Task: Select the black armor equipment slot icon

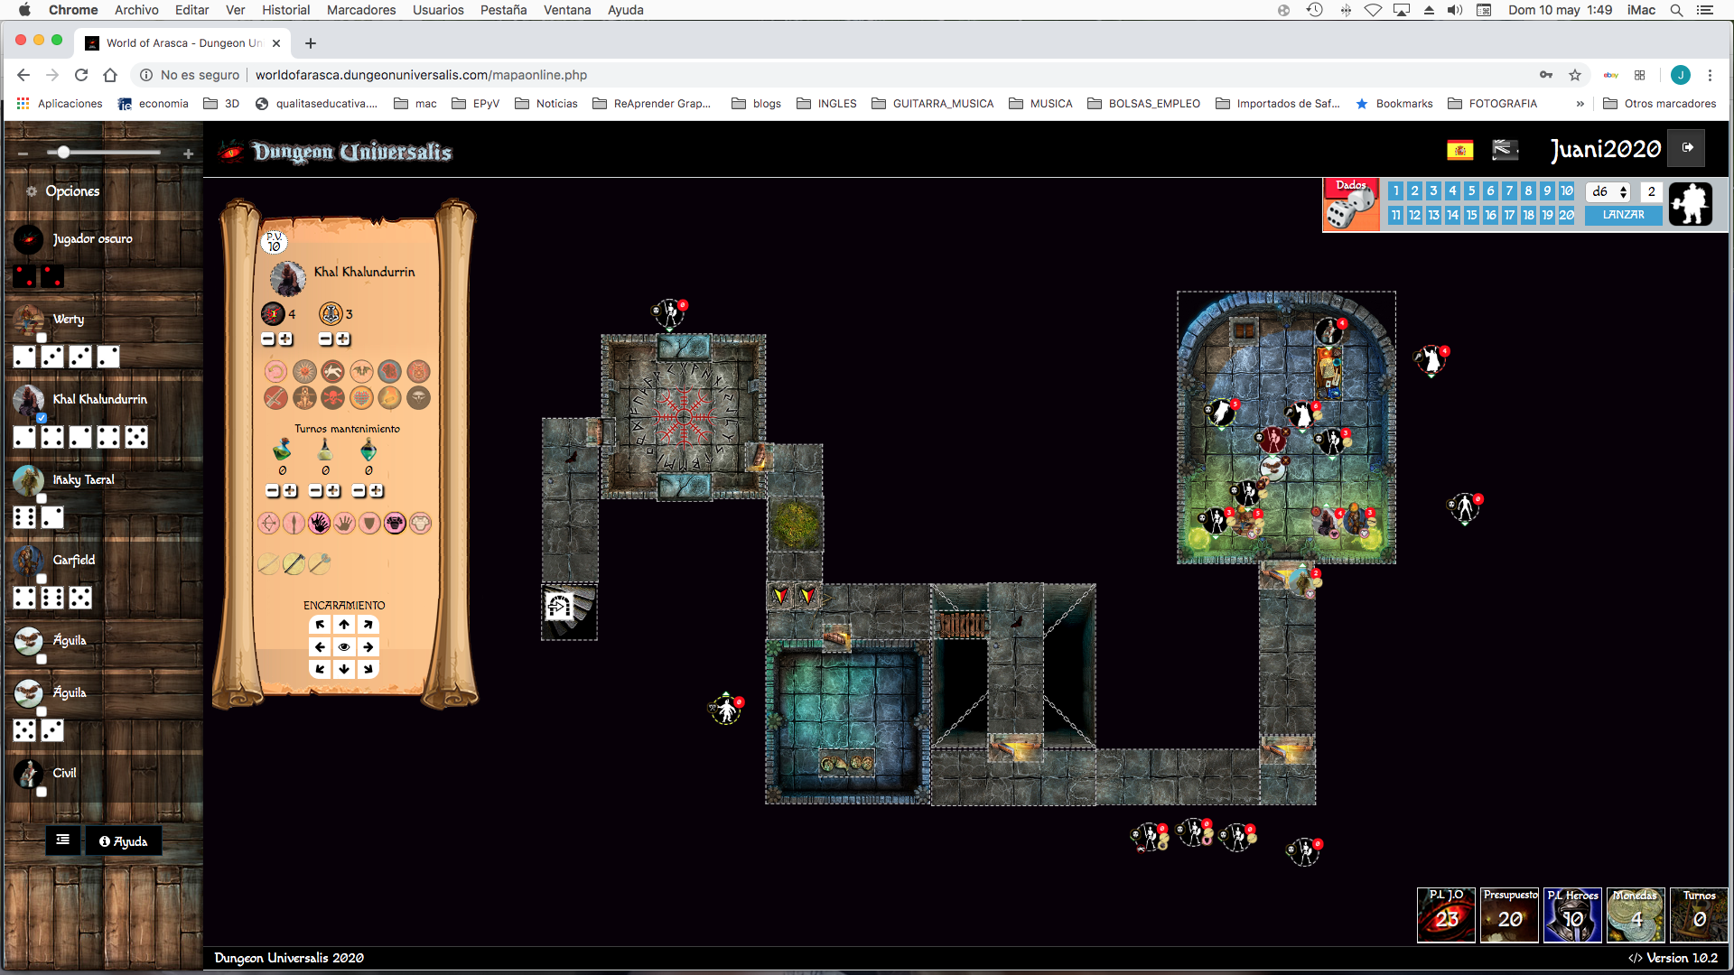Action: pos(395,523)
